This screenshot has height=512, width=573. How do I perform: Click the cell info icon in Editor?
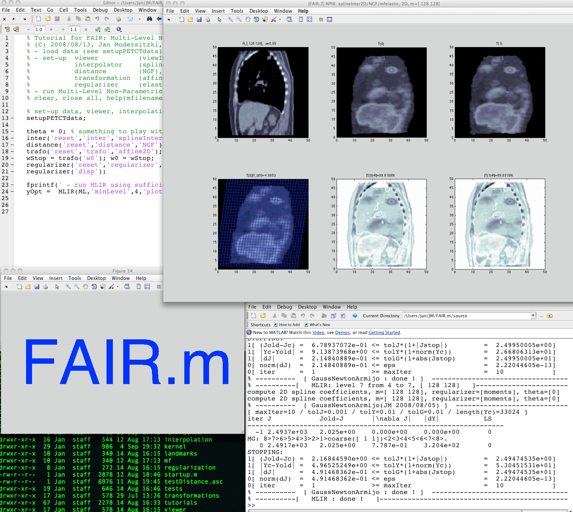(x=119, y=29)
